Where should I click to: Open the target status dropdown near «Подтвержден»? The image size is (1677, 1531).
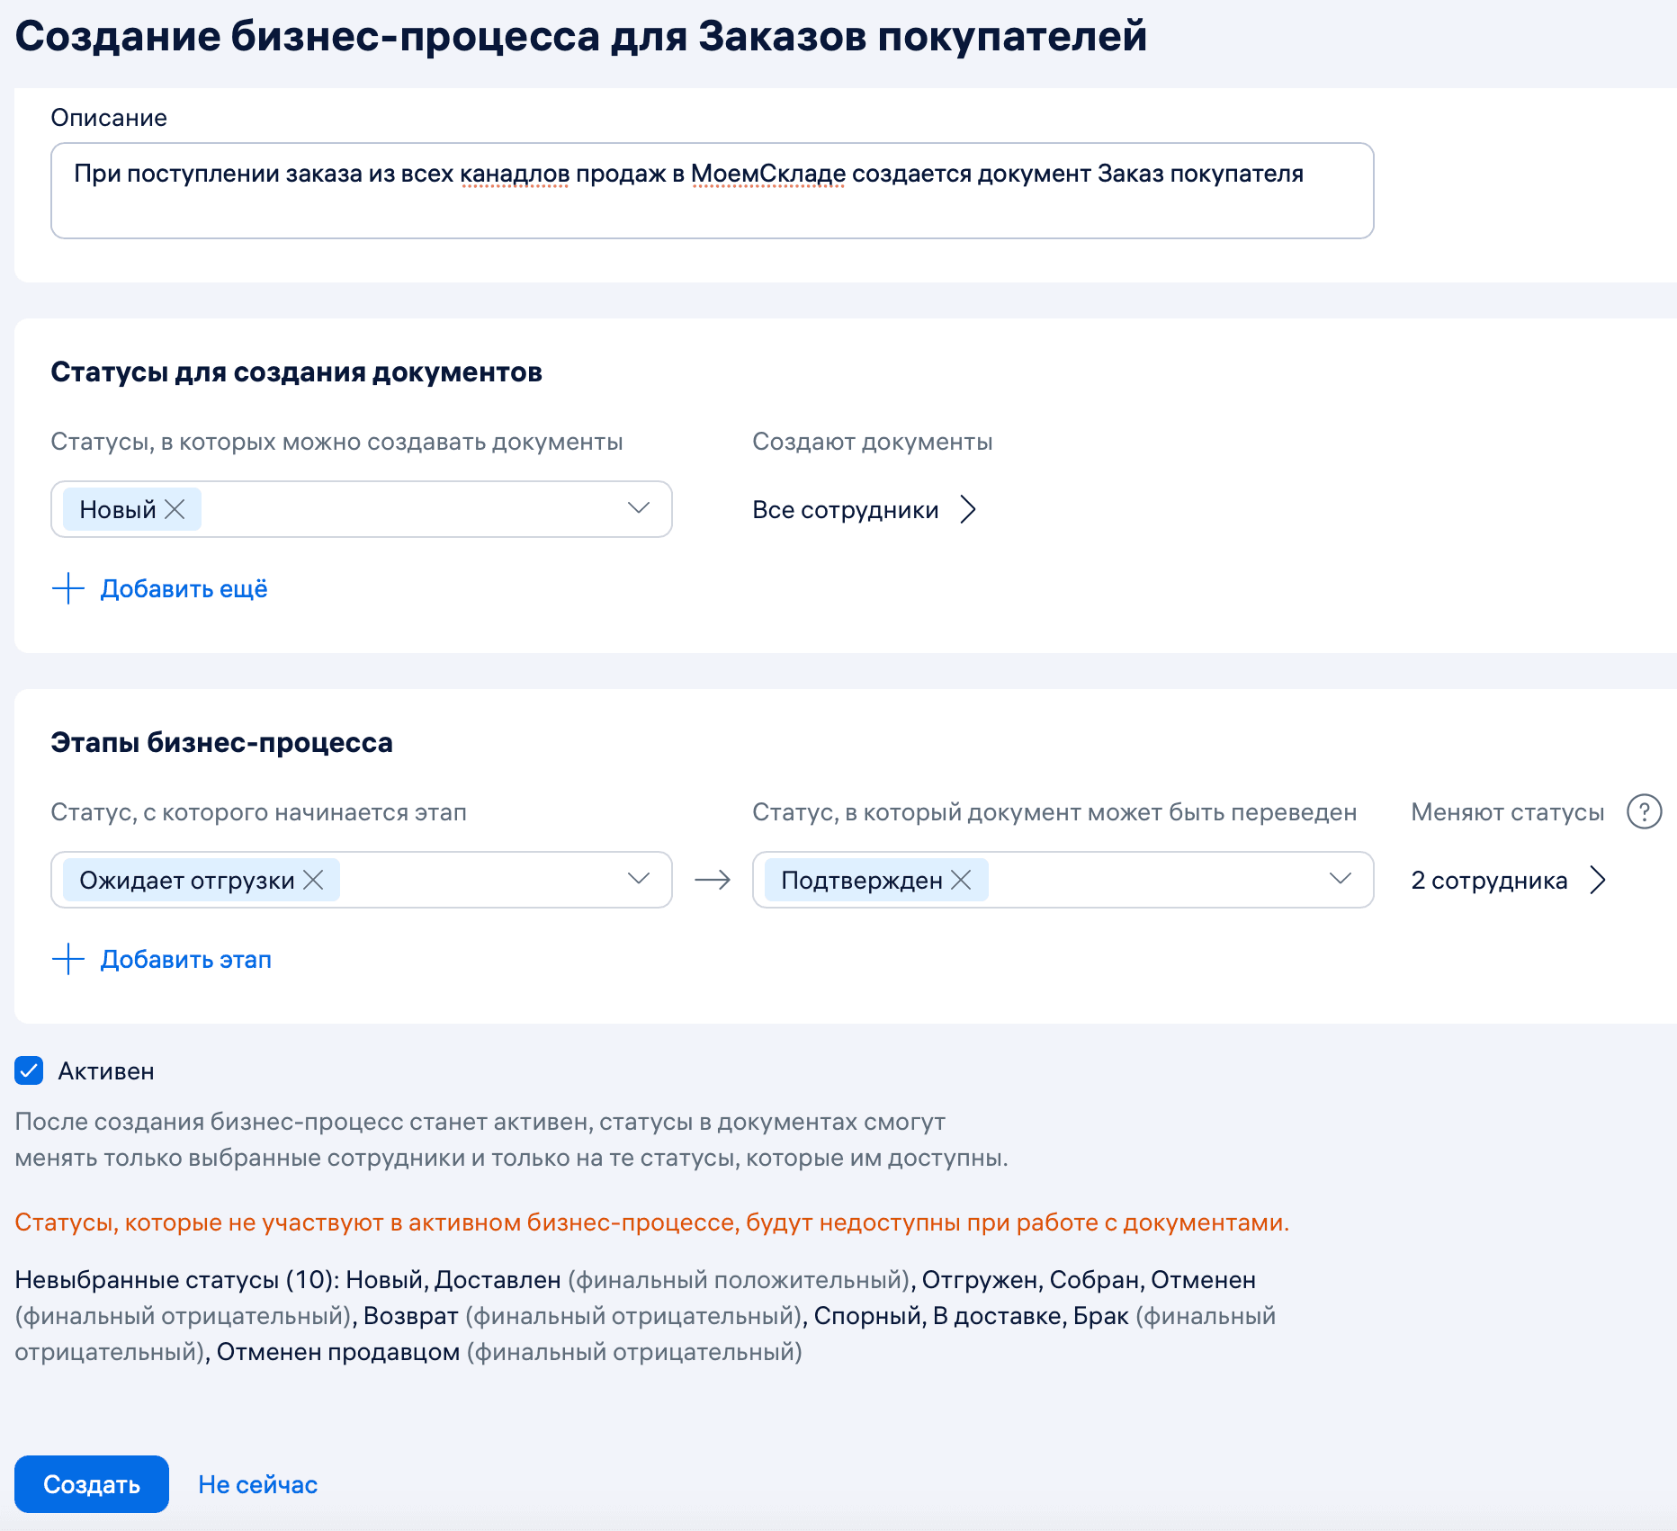(x=1341, y=880)
